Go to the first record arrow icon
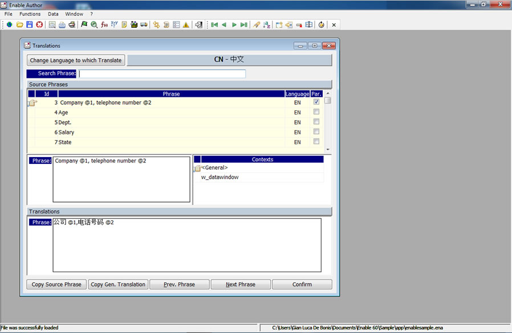Screen dimensions: 512x333 point(214,24)
